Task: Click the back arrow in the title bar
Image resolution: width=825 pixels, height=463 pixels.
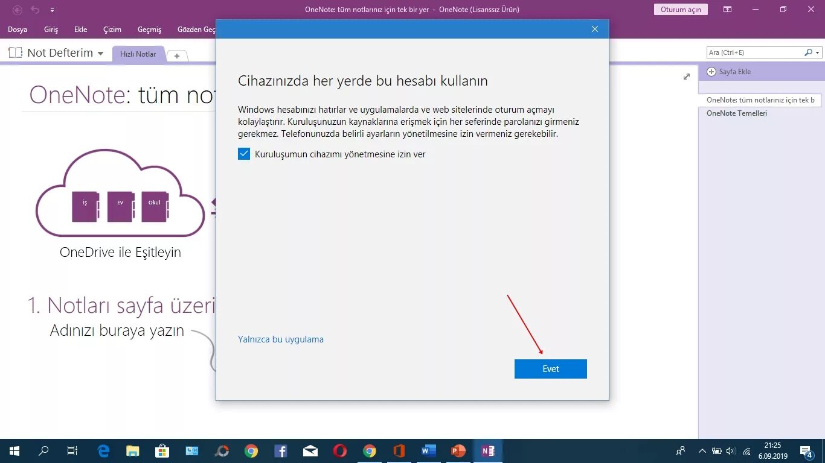Action: 18,10
